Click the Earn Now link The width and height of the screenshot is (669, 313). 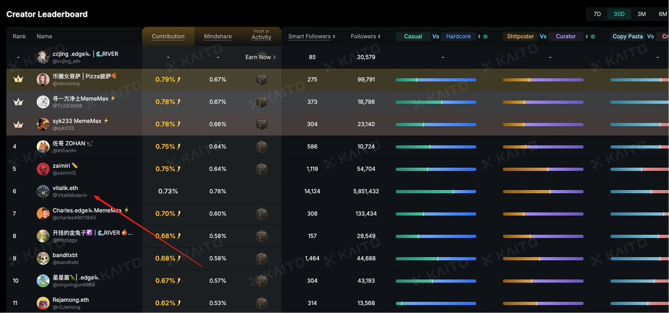[x=261, y=57]
